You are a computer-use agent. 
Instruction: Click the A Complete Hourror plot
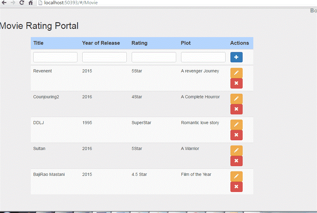coord(200,97)
